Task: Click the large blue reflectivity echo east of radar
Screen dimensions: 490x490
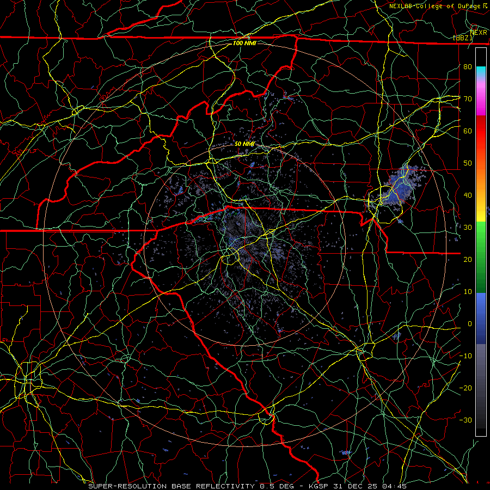Action: click(x=400, y=187)
